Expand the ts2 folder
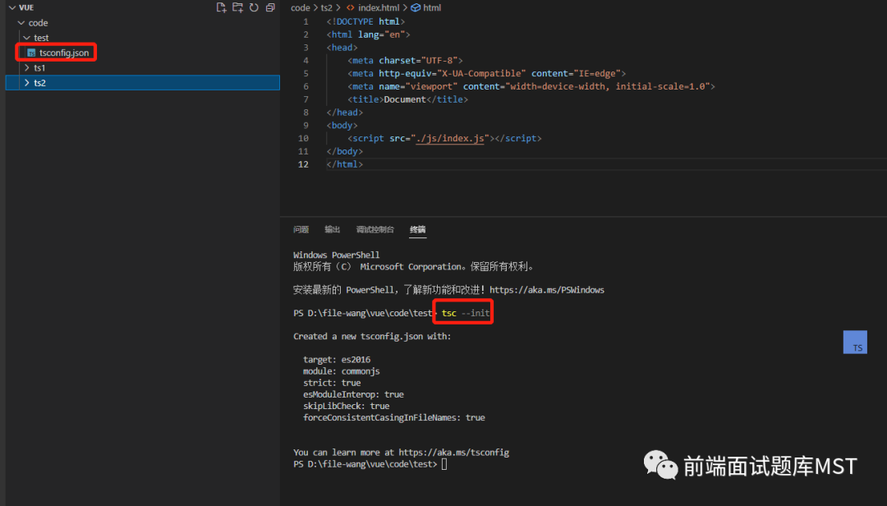 coord(26,83)
